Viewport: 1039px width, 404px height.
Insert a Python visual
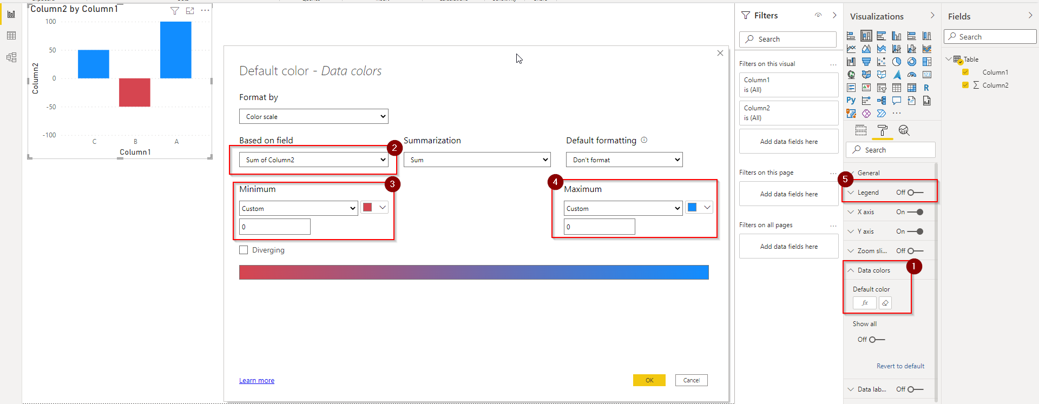point(851,101)
